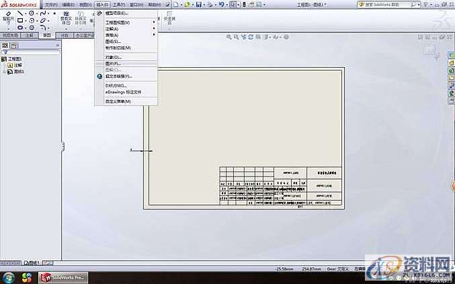Select the Point sketch tool
Image resolution: width=455 pixels, height=284 pixels.
click(54, 13)
